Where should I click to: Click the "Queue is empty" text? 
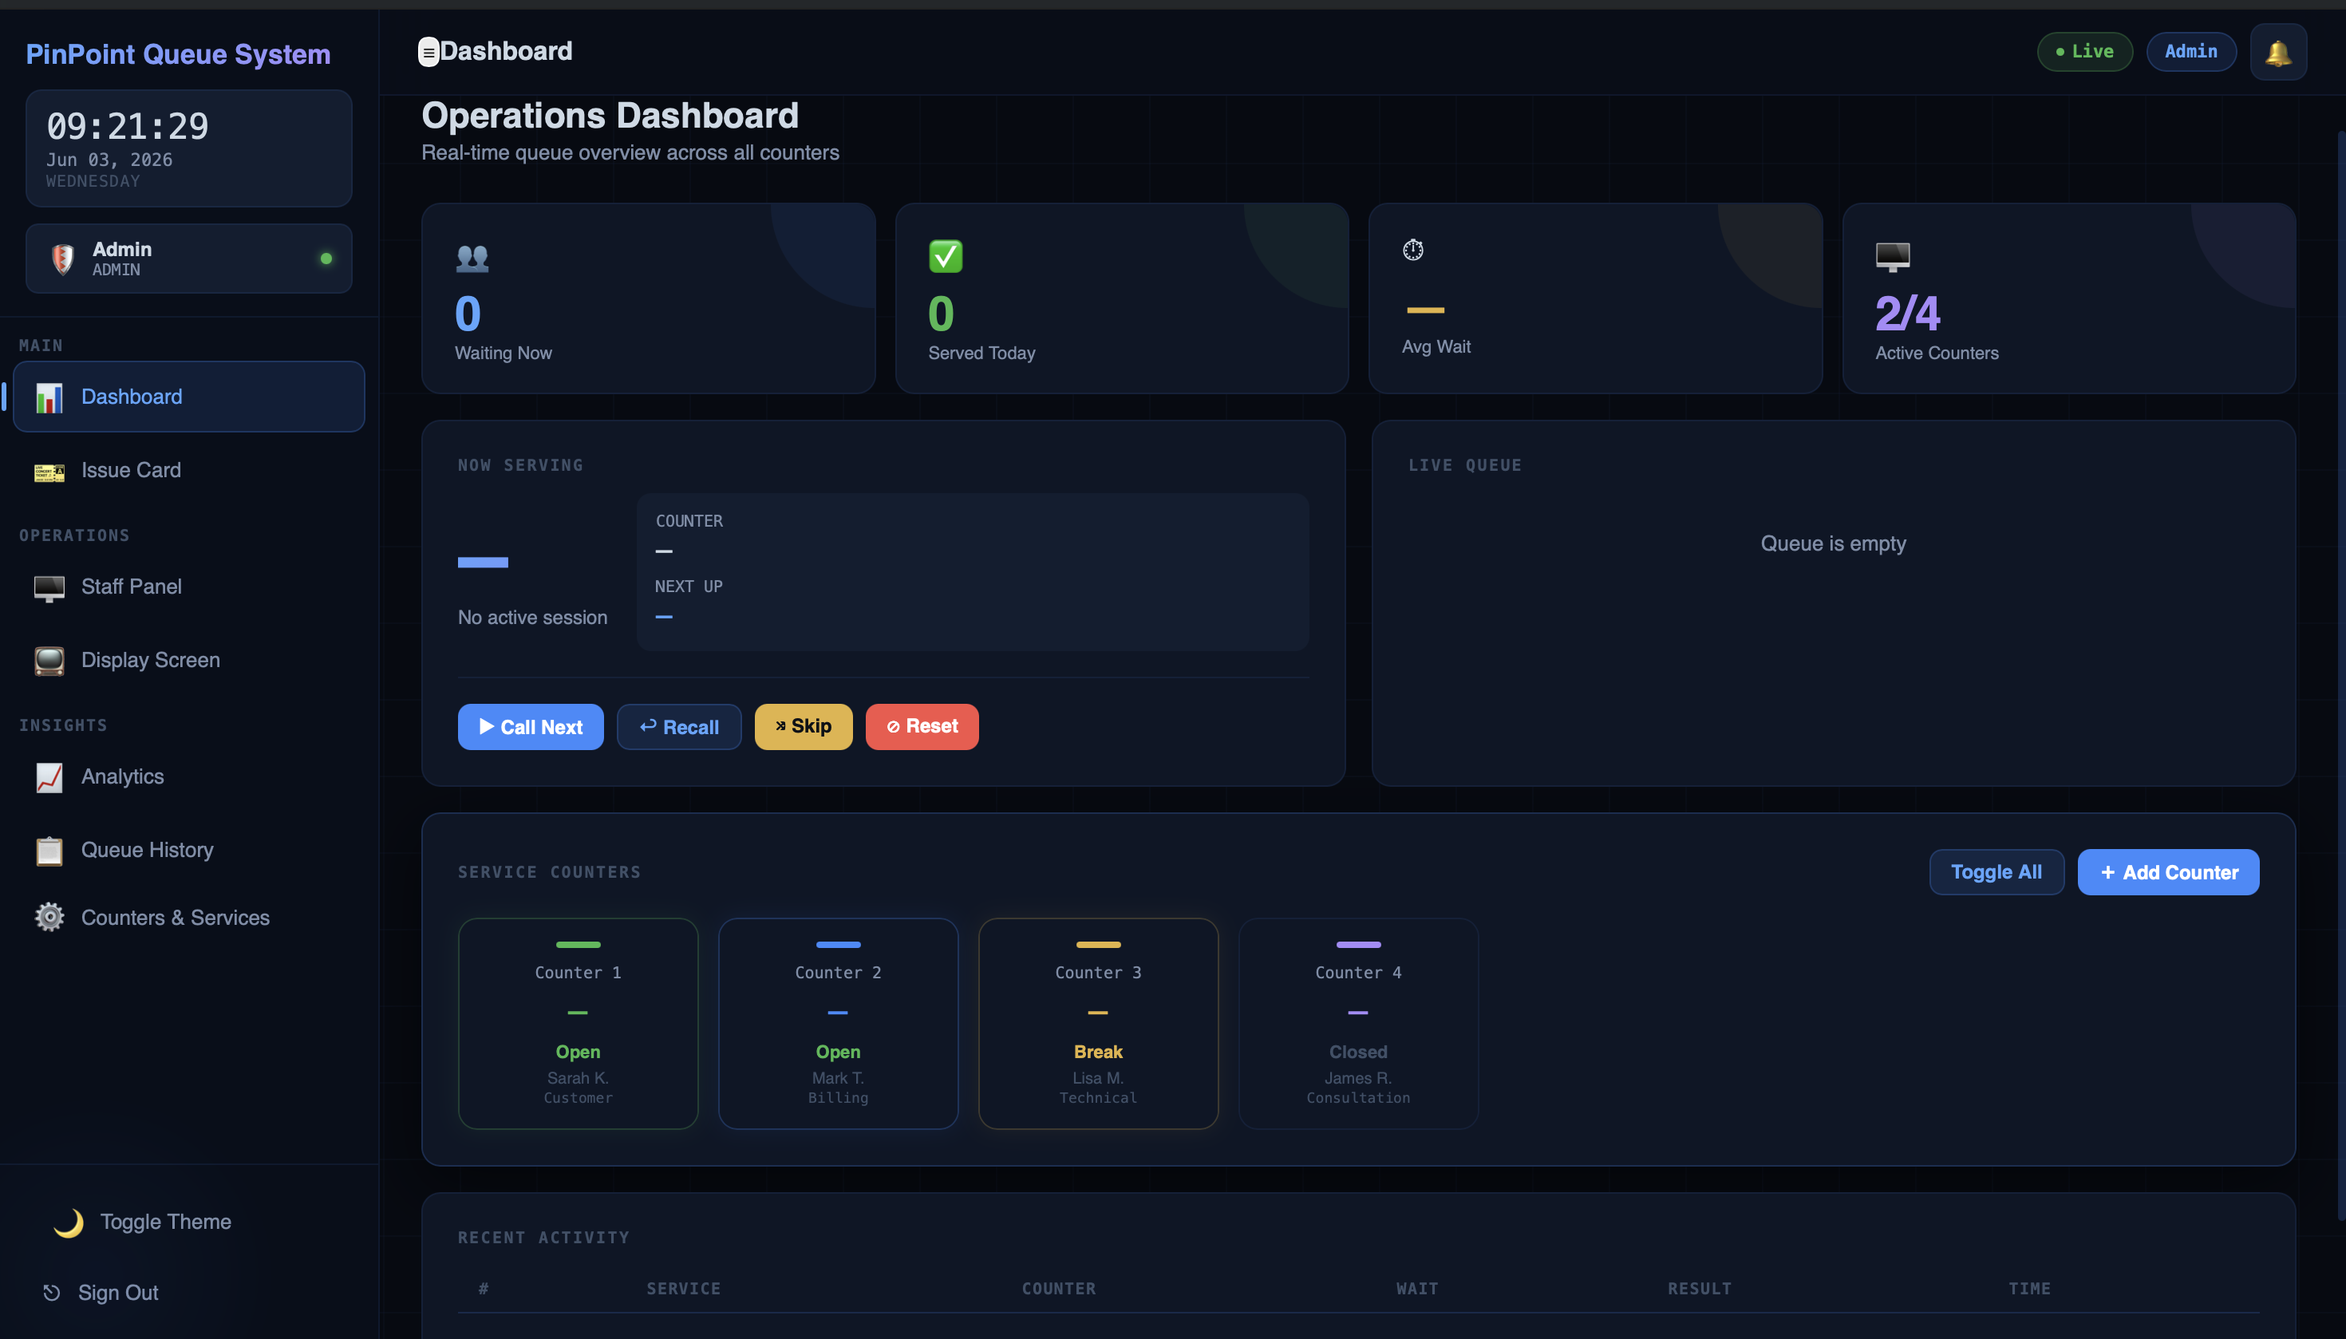pos(1833,543)
